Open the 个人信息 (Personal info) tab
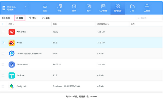163x100 pixels. pyautogui.click(x=103, y=8)
